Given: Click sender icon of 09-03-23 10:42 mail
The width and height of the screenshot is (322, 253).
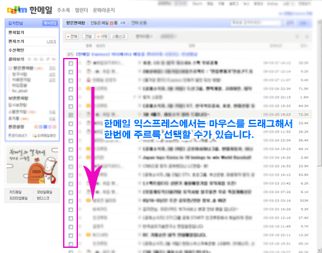Looking at the screenshot, I should [x=88, y=183].
